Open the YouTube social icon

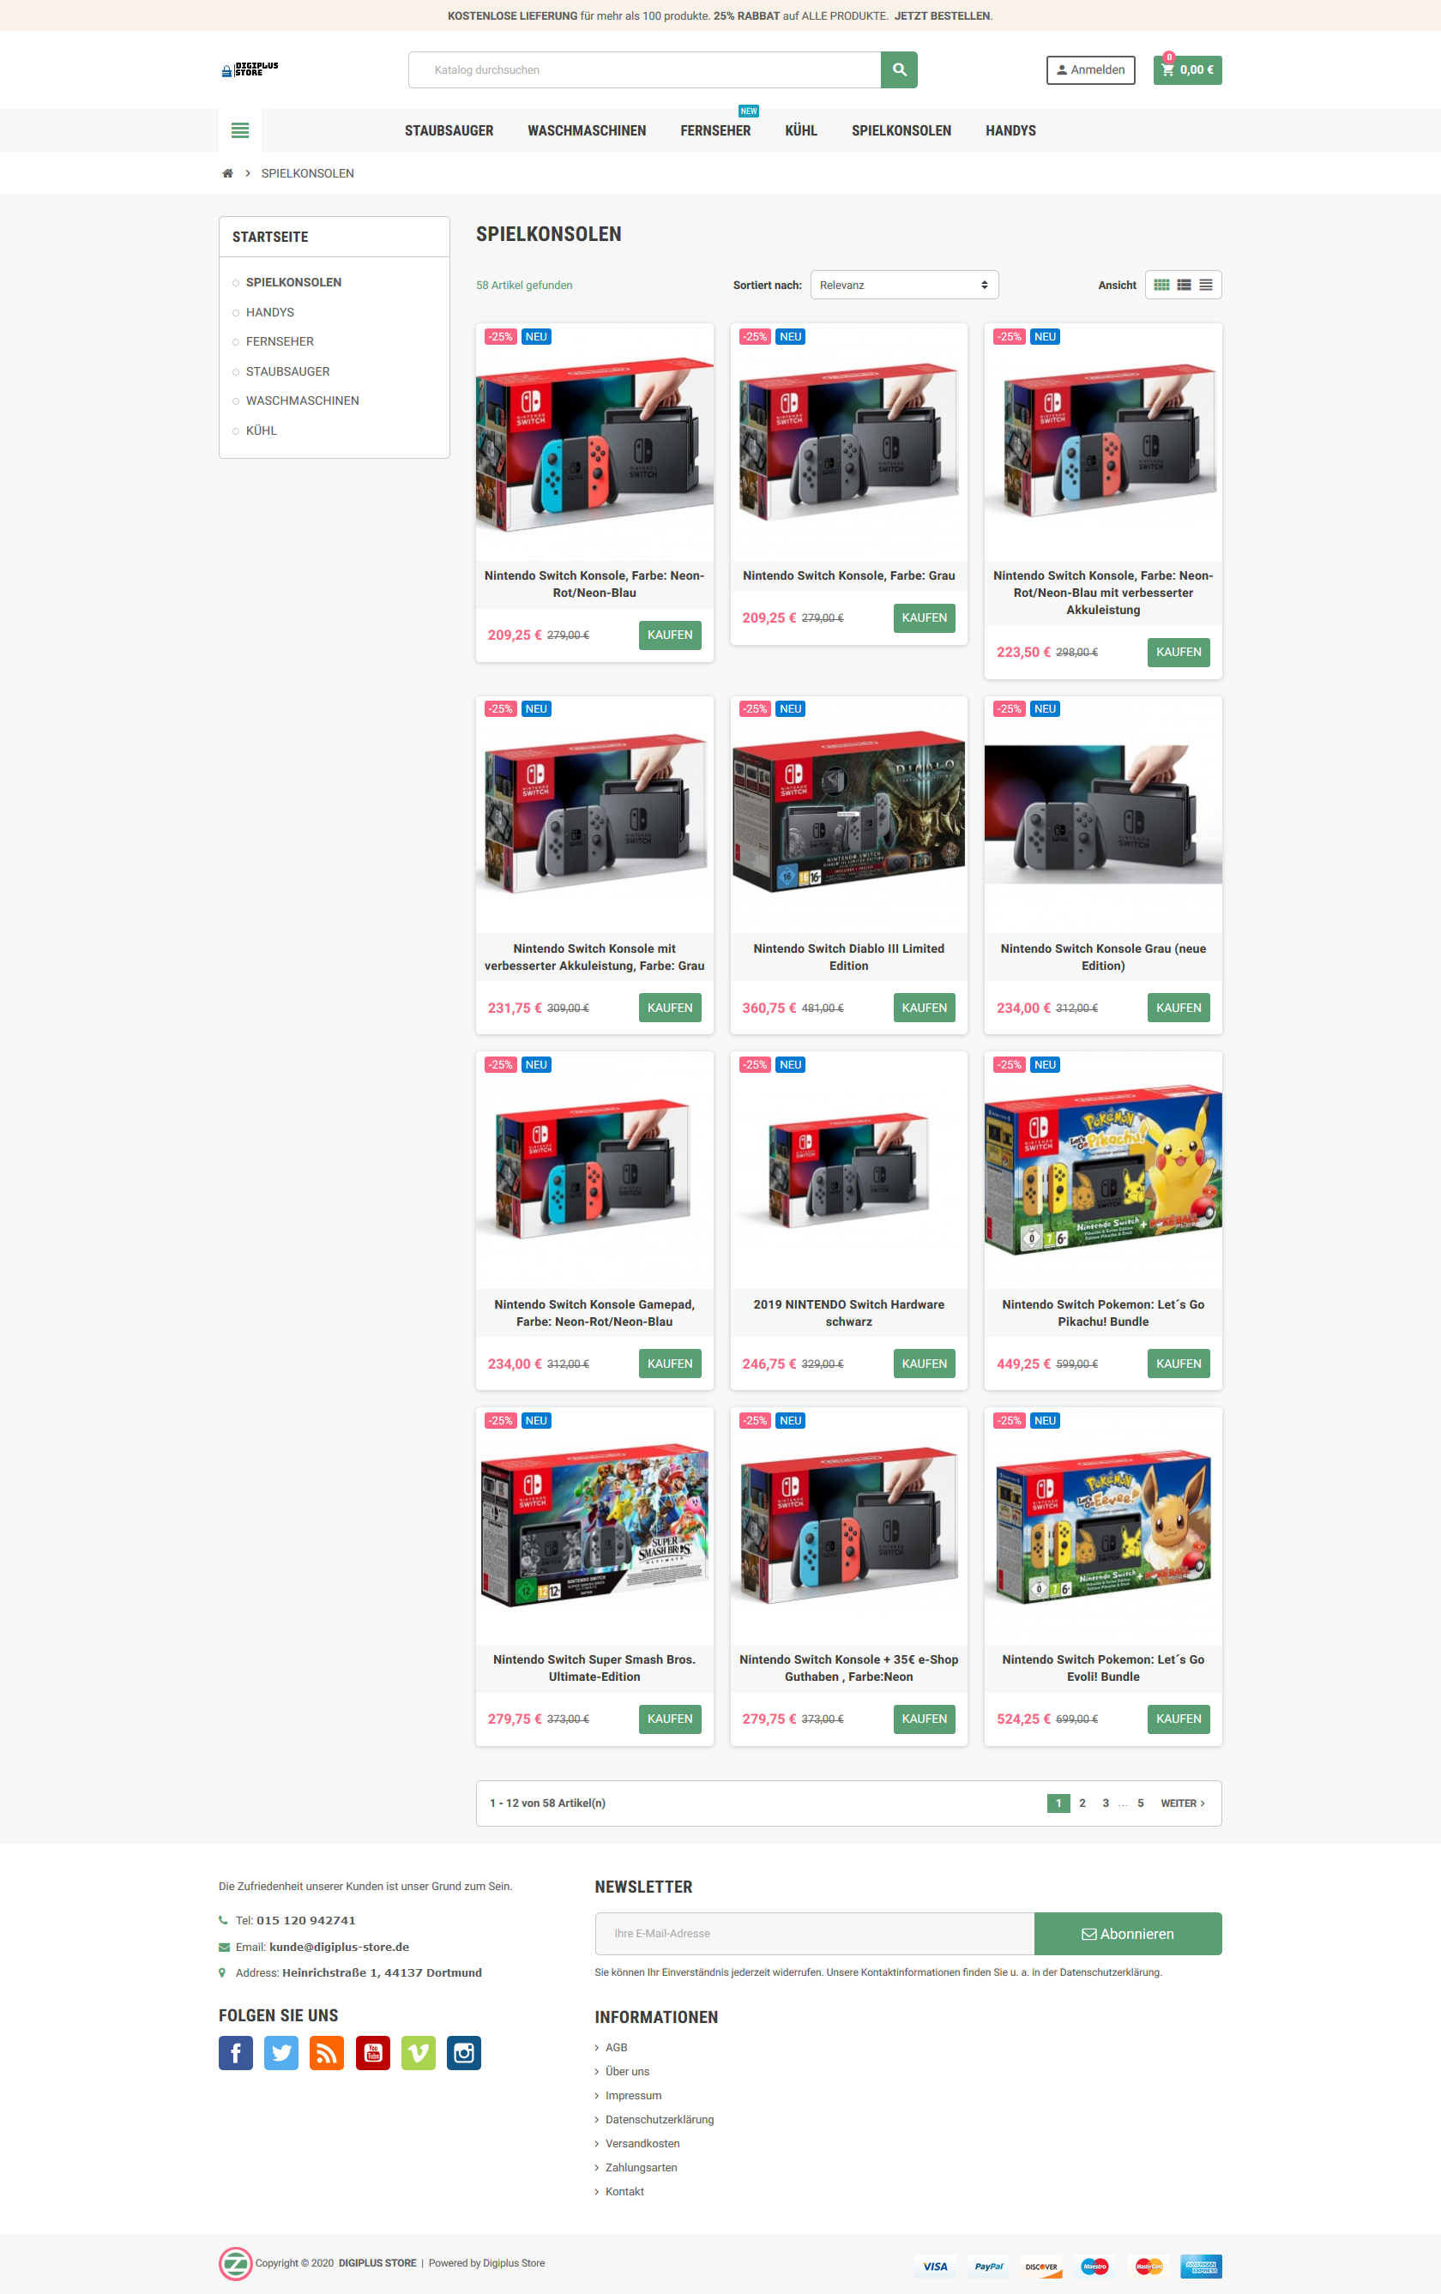tap(372, 2053)
